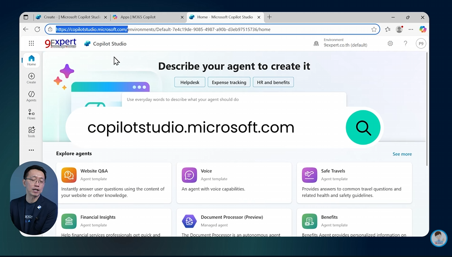Open Copilot Studio settings gear

click(390, 43)
